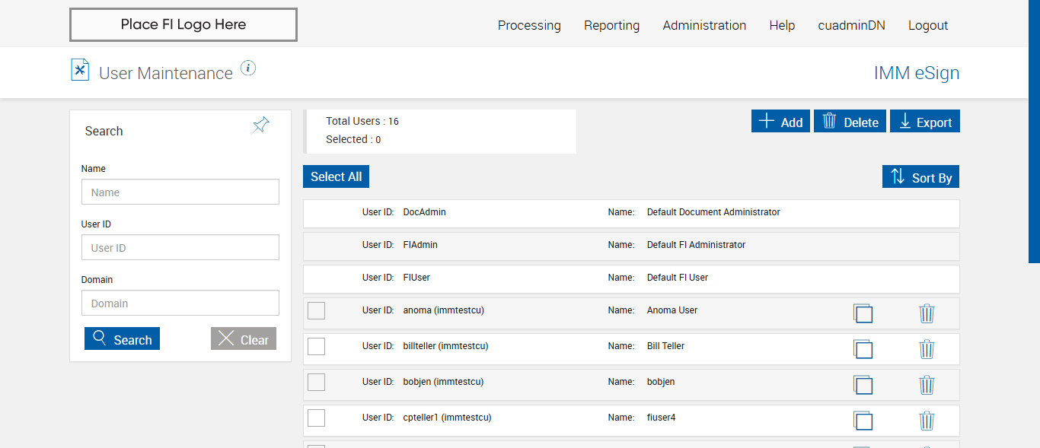Expand the Processing menu
1040x448 pixels.
[x=529, y=25]
